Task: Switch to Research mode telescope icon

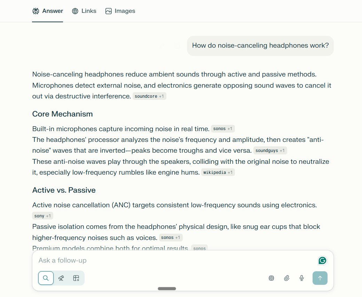Action: (61, 278)
